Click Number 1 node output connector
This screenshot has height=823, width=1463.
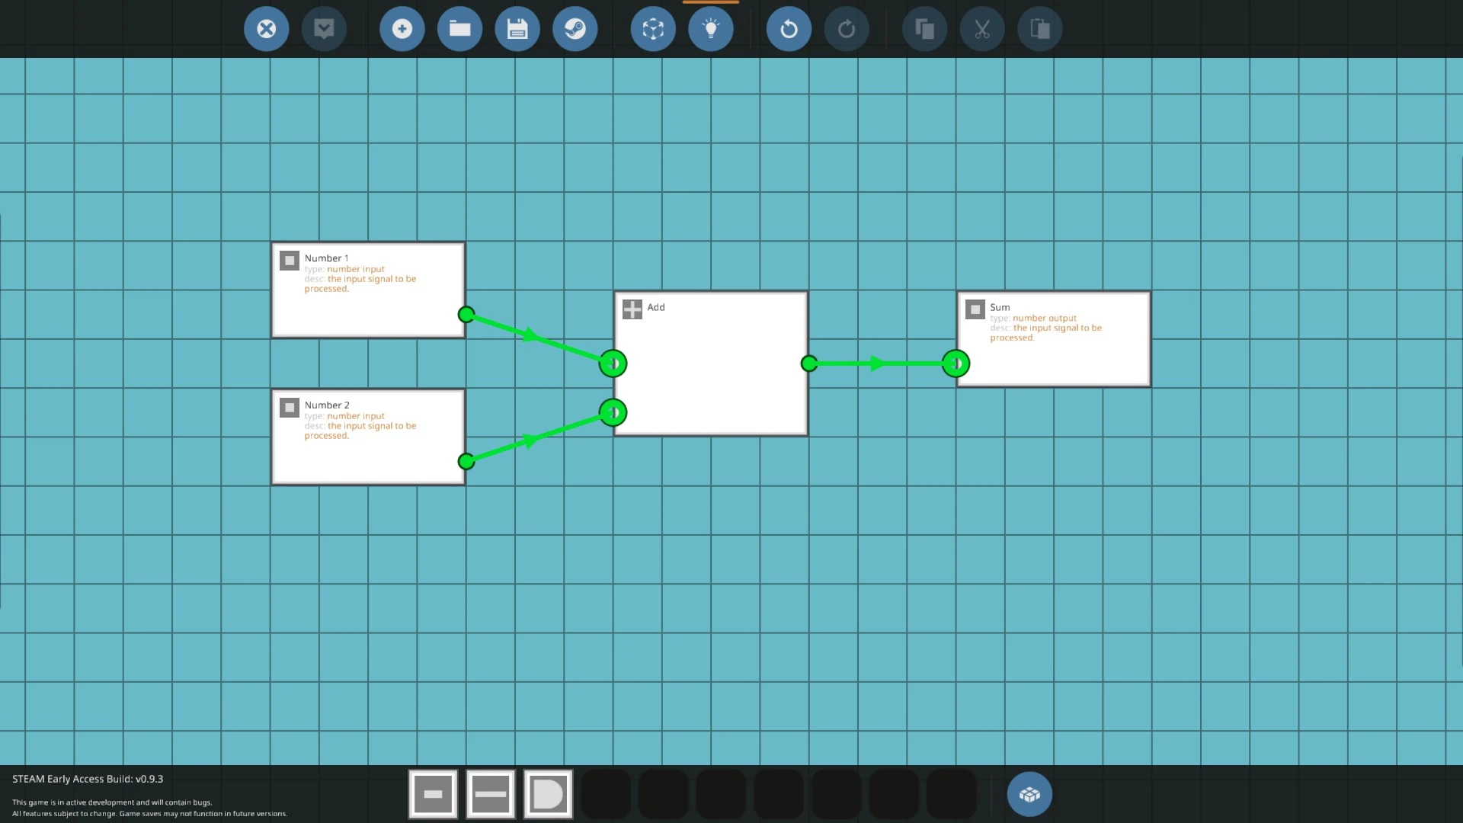pos(466,315)
